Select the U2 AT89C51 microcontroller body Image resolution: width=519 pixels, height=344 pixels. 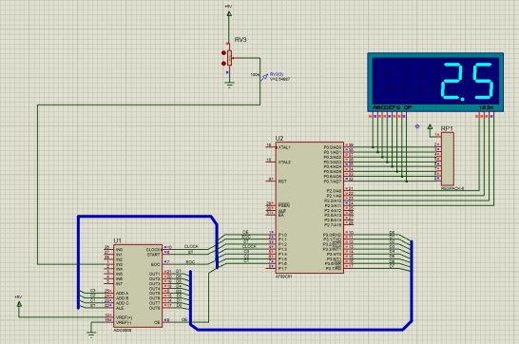click(310, 207)
